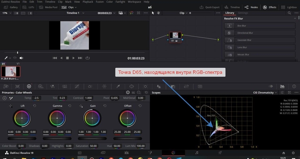
Task: Open the Power Window palette
Action: click(131, 86)
